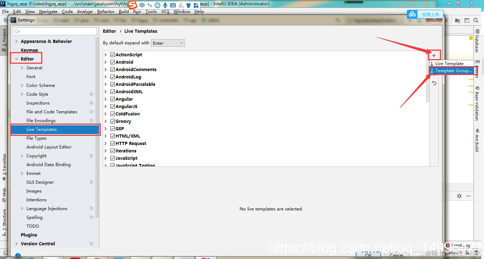Click the plus icon to add a template
484x259 pixels.
click(434, 56)
